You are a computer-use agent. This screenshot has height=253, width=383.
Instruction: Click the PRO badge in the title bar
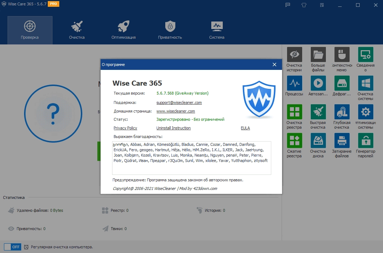point(54,4)
